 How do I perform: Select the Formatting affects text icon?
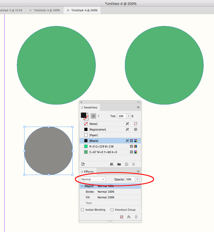coord(99,116)
